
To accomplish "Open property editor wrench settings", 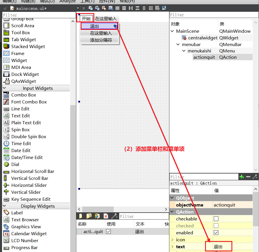I will (255, 177).
